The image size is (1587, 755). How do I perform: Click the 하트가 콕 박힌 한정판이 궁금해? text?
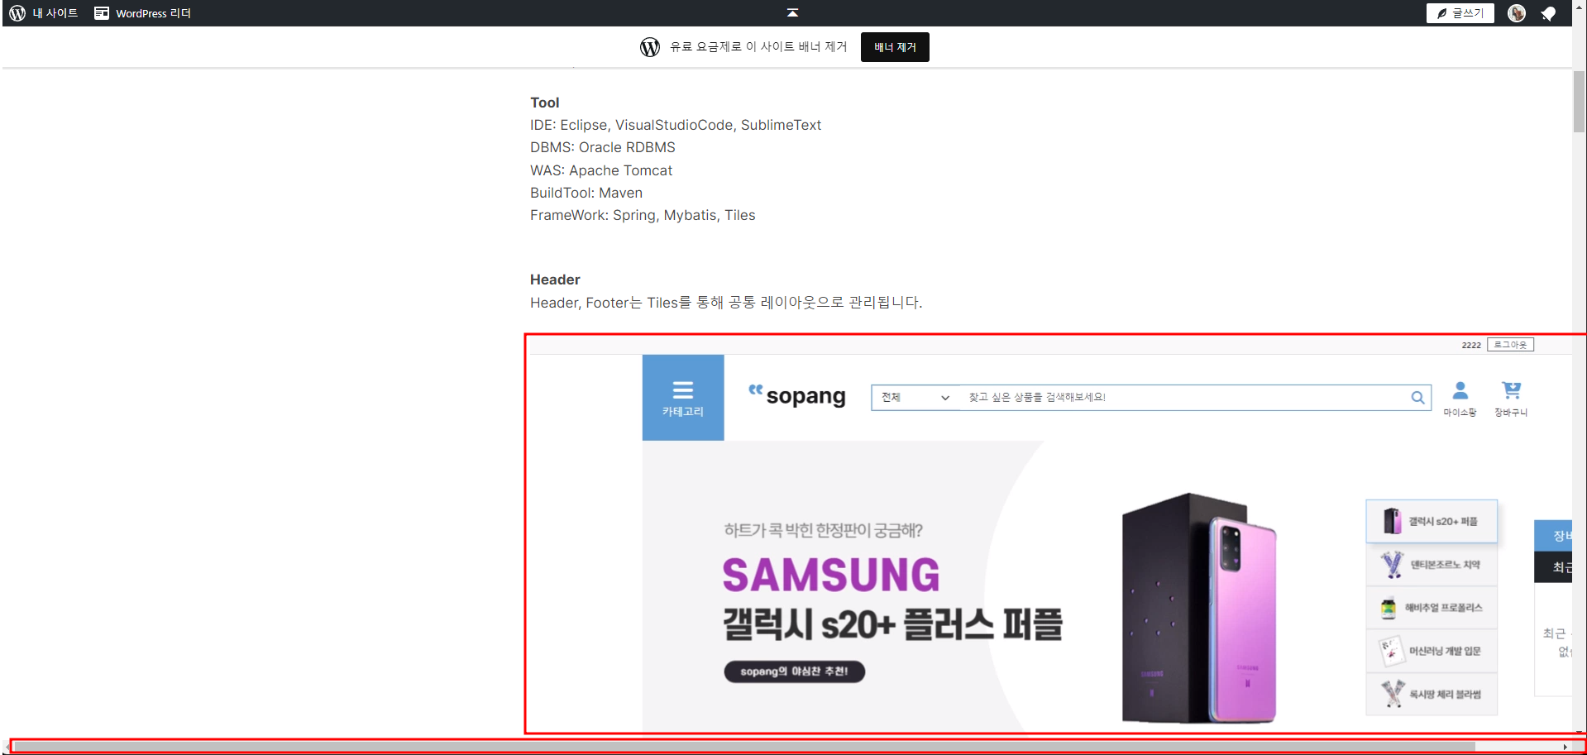pyautogui.click(x=823, y=530)
